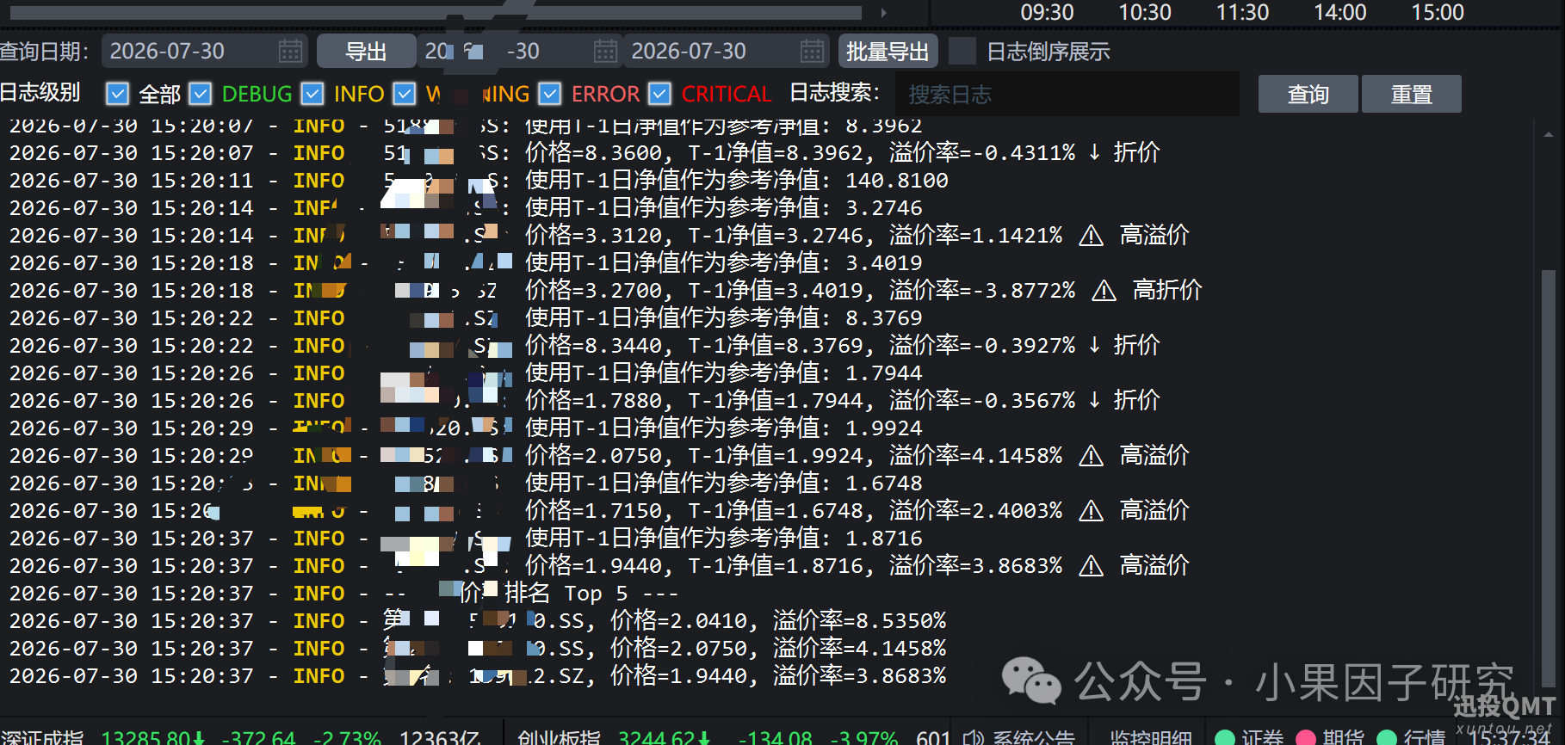Toggle the 全部 log level checkbox

click(118, 93)
